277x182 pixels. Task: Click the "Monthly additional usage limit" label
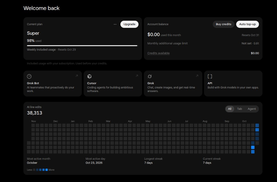click(x=167, y=44)
